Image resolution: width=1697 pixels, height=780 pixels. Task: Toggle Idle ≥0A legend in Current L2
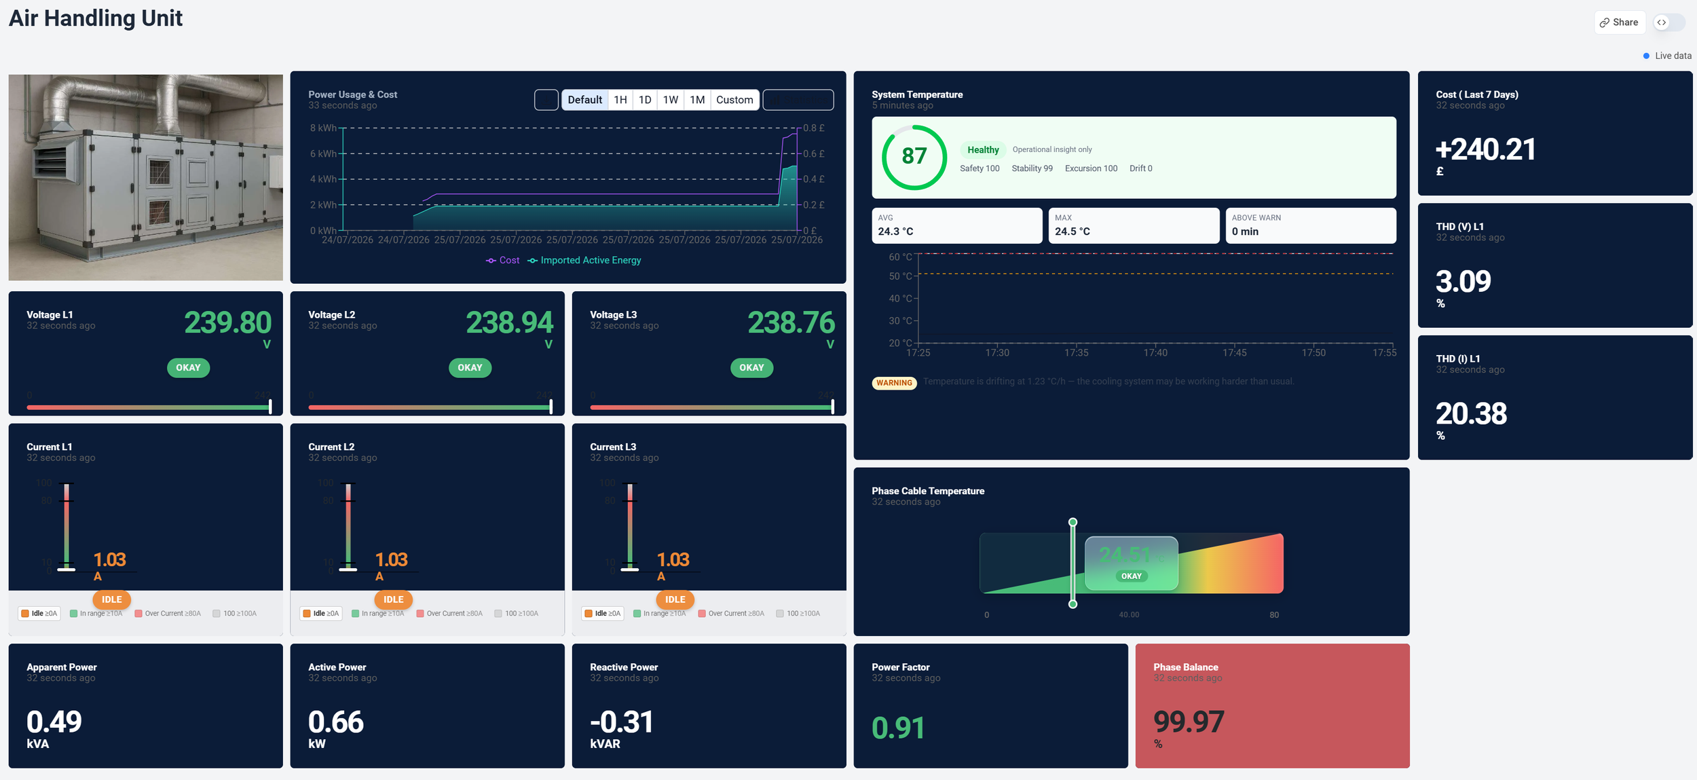click(321, 613)
